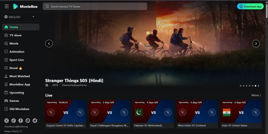Image resolution: width=268 pixels, height=134 pixels.
Task: Click the MovieBox logo
Action: click(x=25, y=7)
